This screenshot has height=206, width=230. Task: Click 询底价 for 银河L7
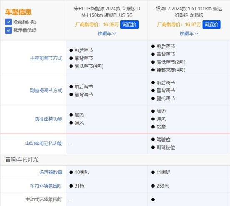point(211,25)
